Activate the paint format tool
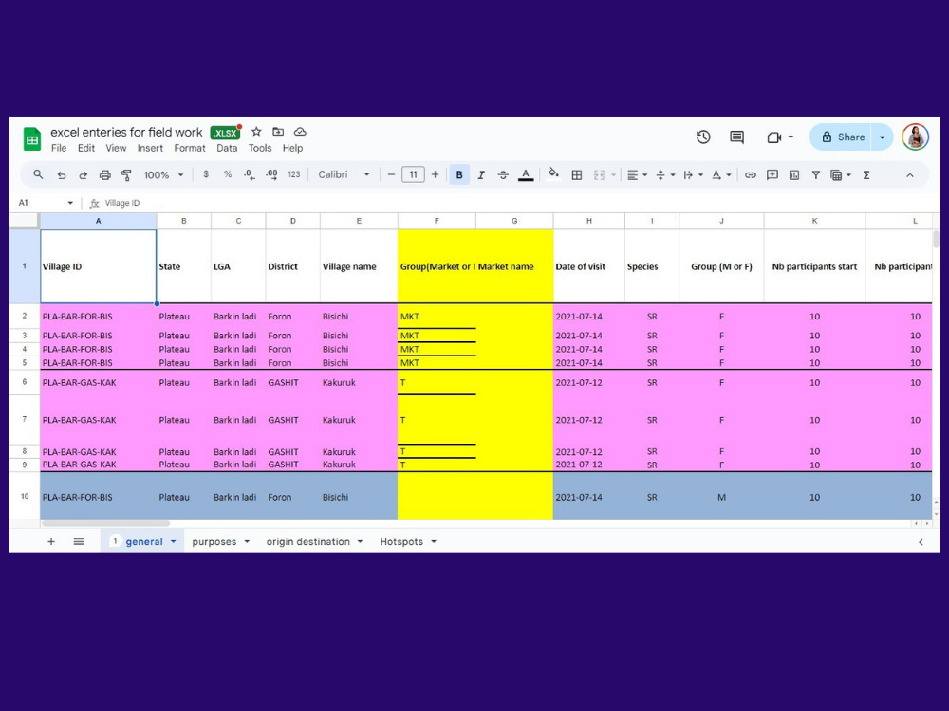949x711 pixels. click(126, 175)
